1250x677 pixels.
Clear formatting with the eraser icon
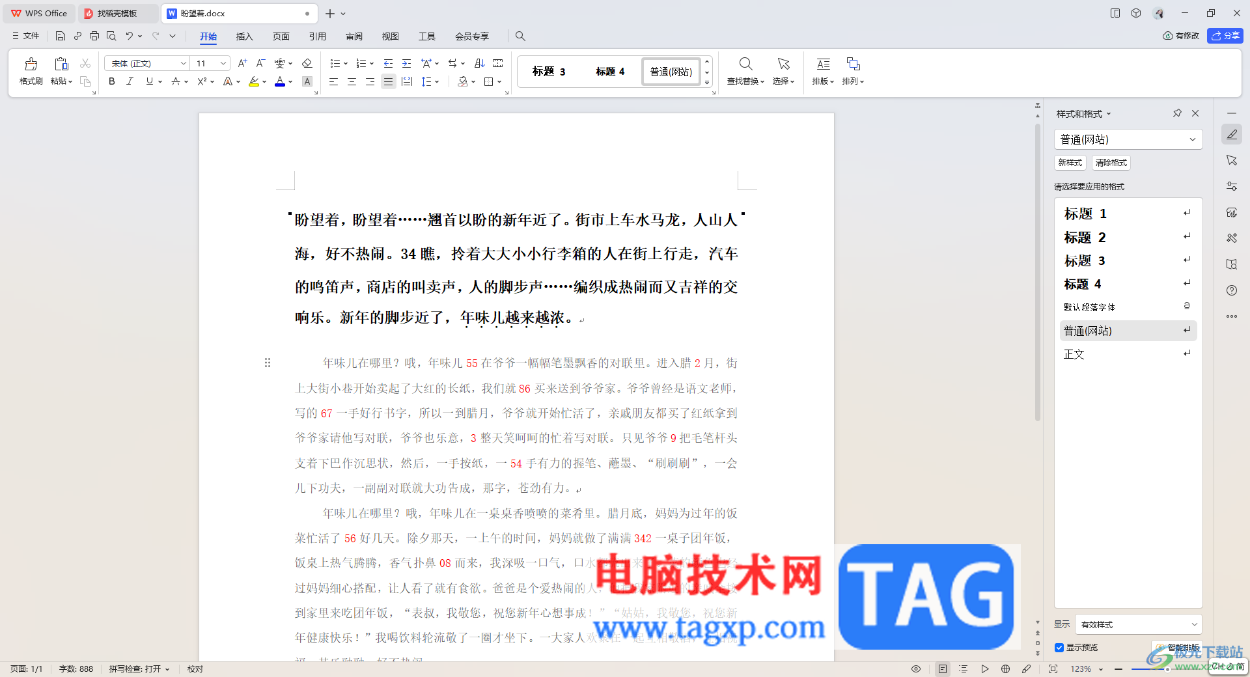pyautogui.click(x=307, y=63)
